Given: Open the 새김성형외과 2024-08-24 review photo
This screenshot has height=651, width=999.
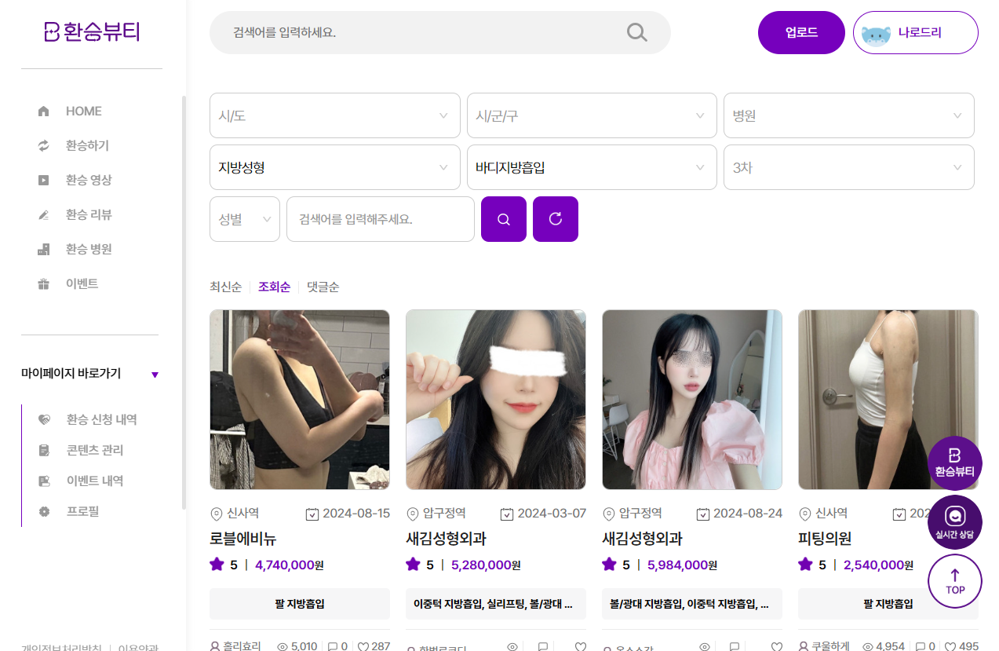Looking at the screenshot, I should coord(692,400).
